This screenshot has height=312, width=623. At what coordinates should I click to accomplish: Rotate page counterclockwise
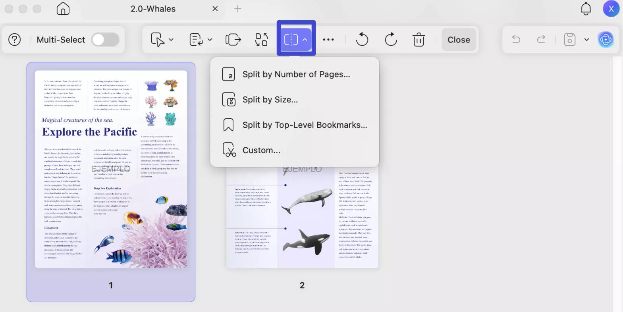[x=362, y=40]
